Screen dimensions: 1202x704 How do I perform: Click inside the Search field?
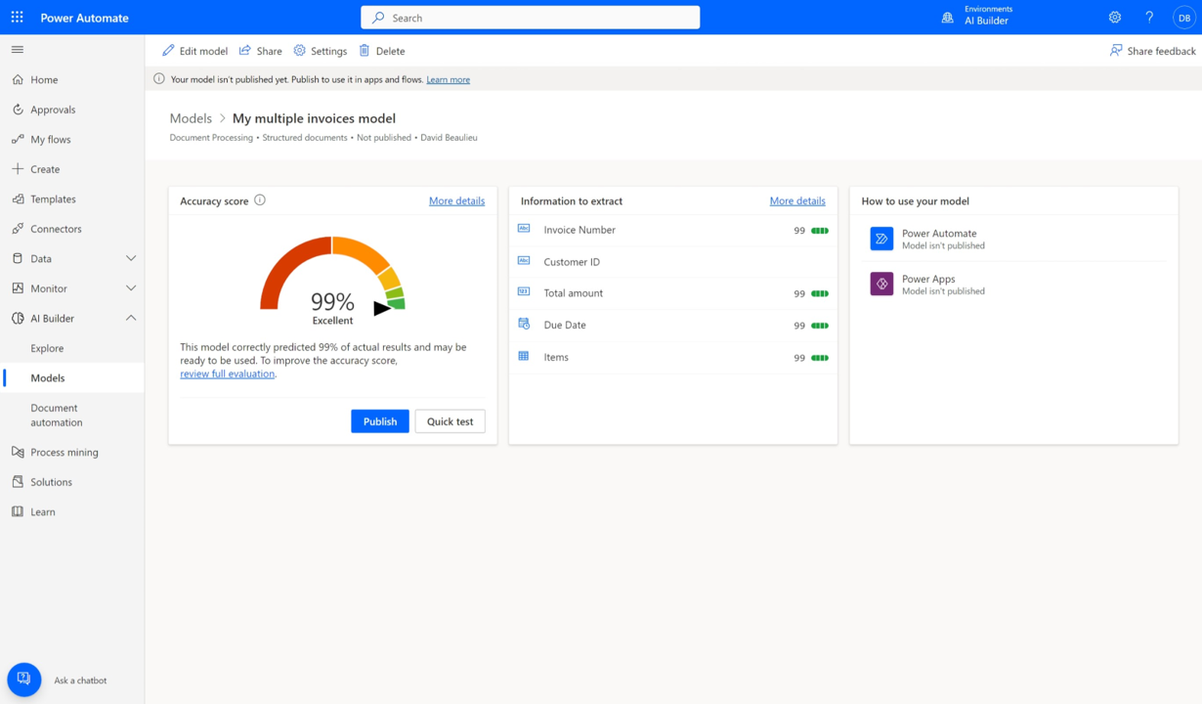pos(530,17)
